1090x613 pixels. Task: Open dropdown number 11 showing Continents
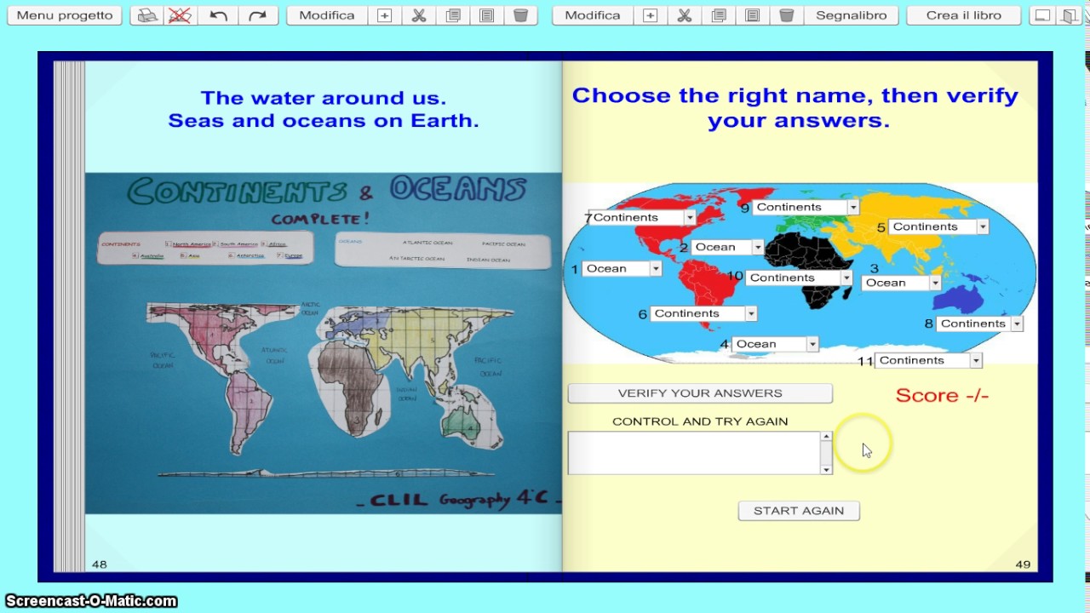click(x=928, y=360)
